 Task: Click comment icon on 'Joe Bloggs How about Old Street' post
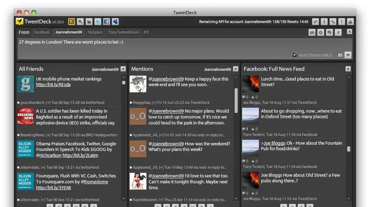tap(244, 193)
